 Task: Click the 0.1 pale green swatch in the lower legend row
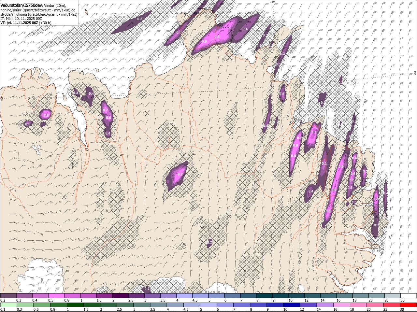click(x=8, y=305)
